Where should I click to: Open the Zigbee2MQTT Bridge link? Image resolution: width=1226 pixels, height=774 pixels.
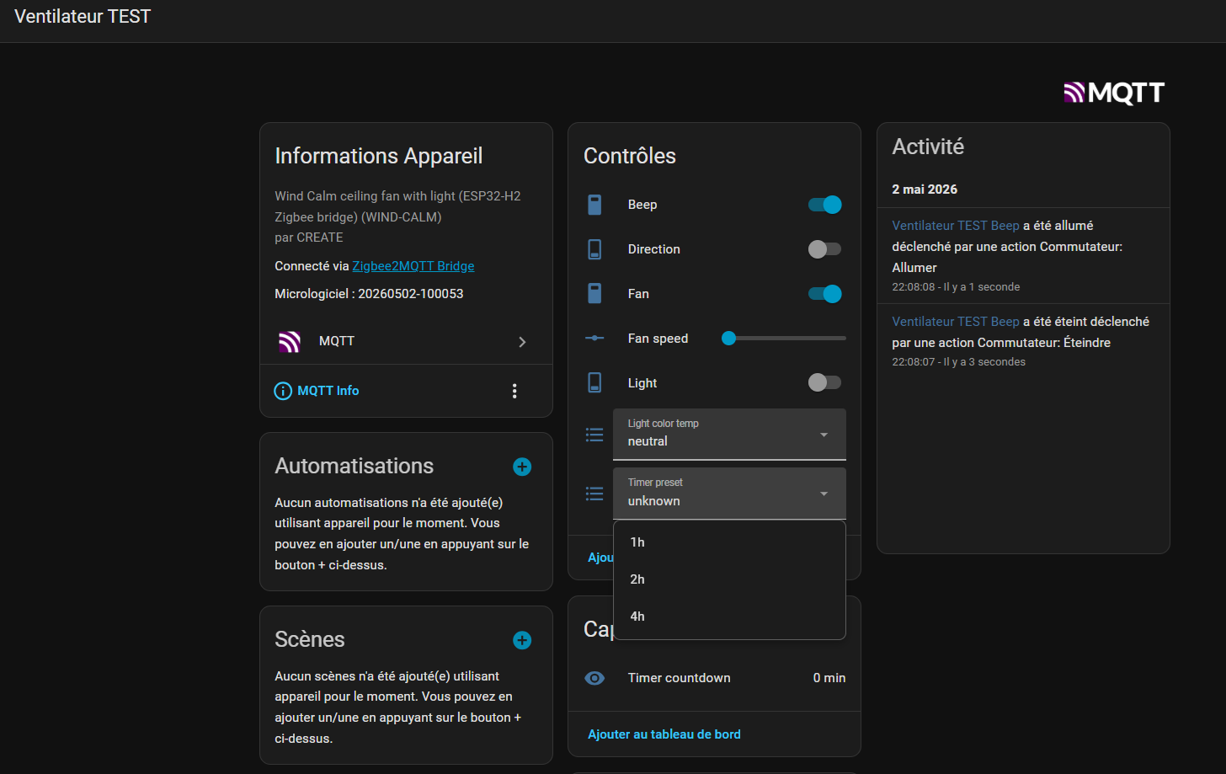[413, 266]
